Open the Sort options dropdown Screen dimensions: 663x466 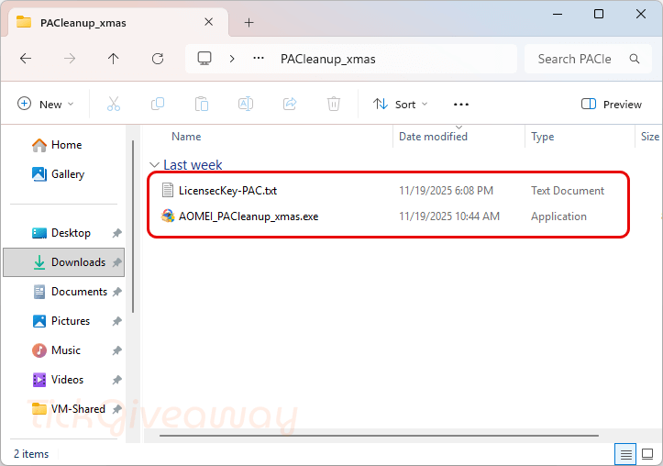[400, 104]
